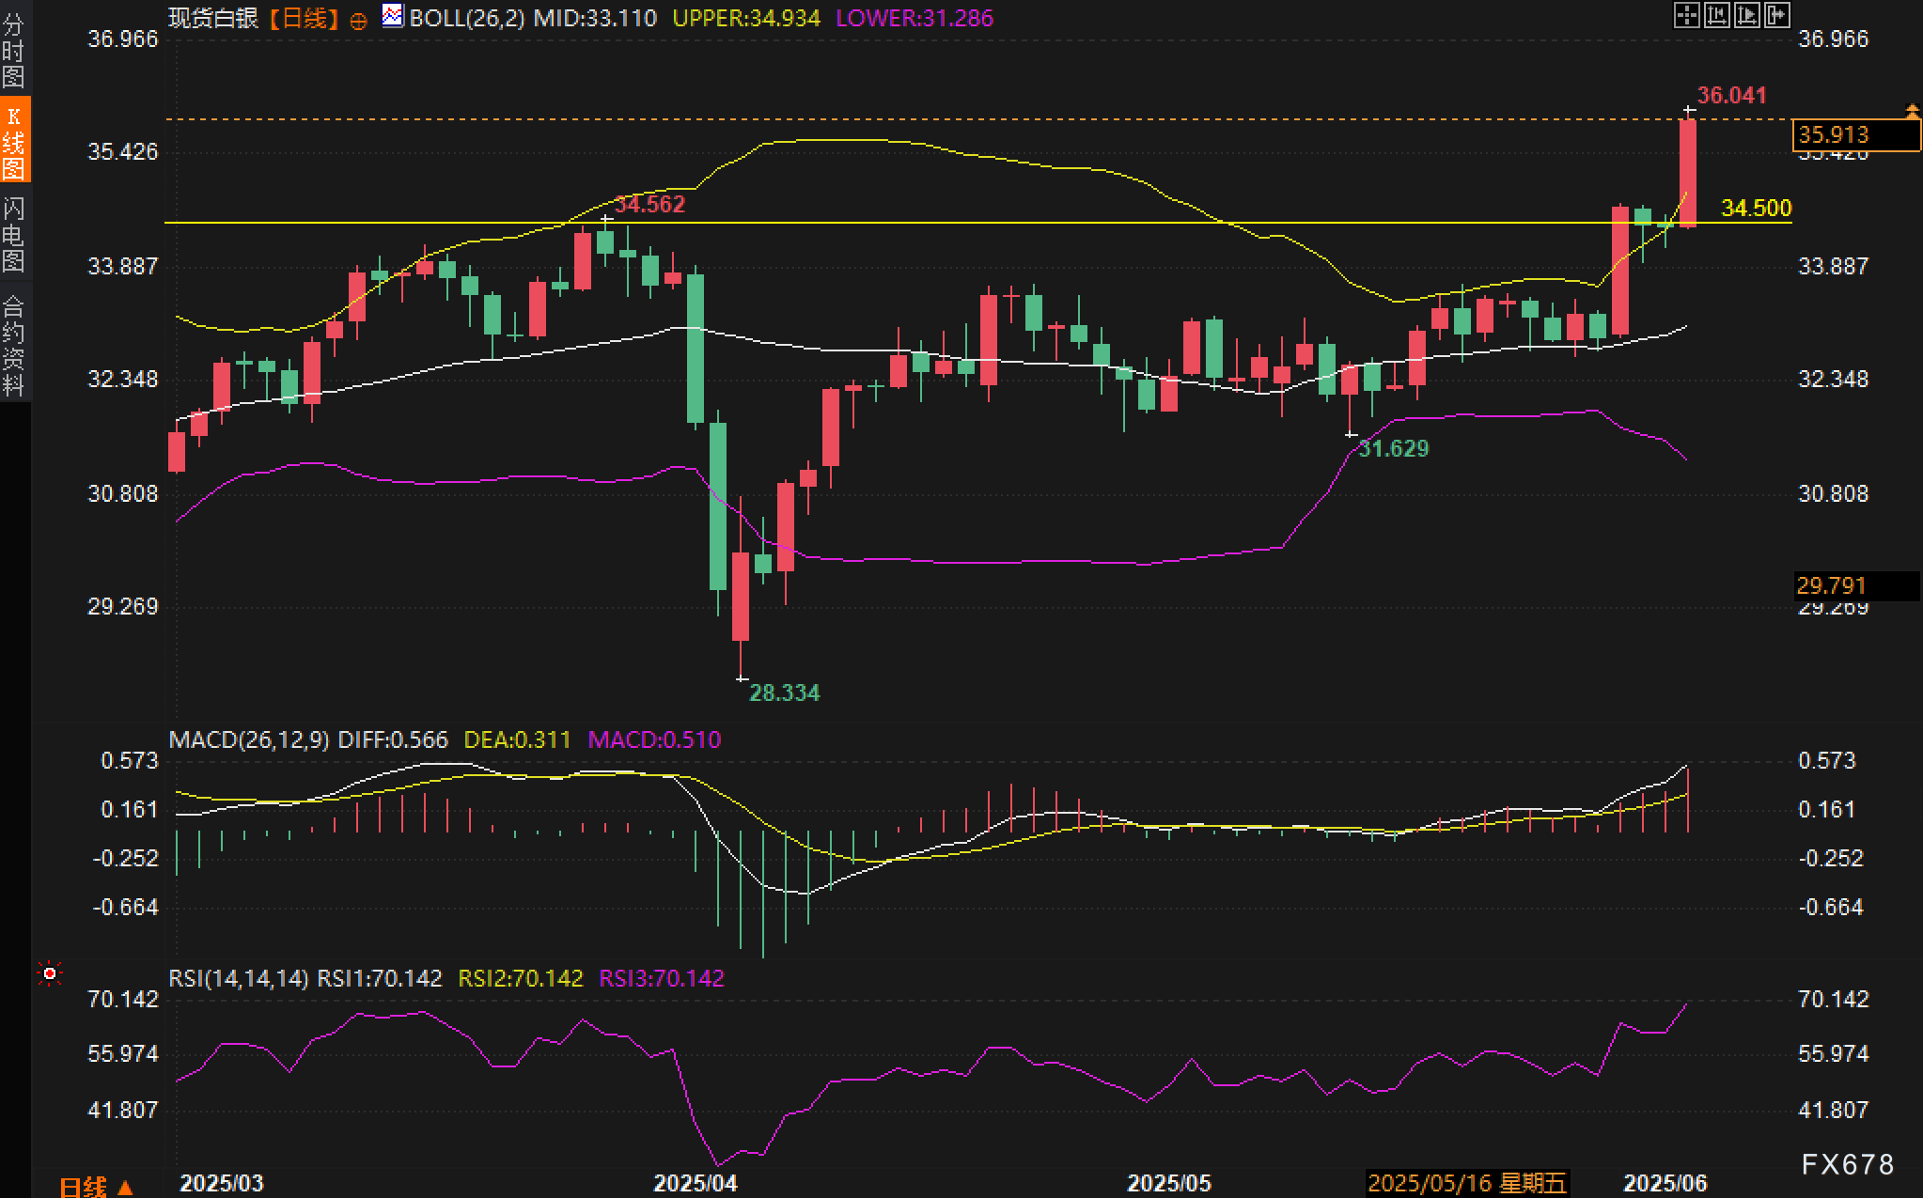Click the shrink chart axis icon
1923x1198 pixels.
[1716, 15]
